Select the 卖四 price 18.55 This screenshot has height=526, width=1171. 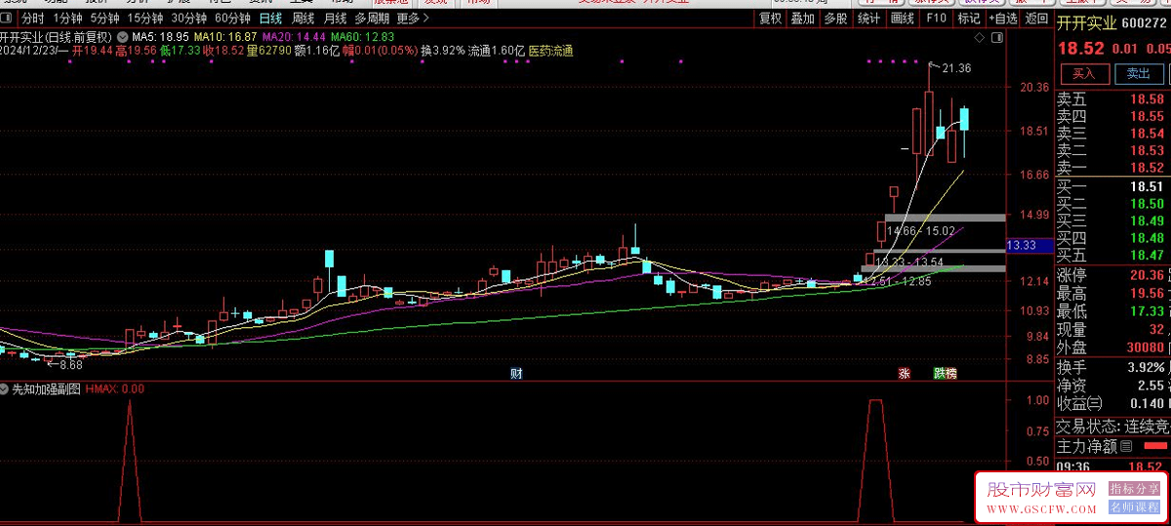pos(1147,116)
